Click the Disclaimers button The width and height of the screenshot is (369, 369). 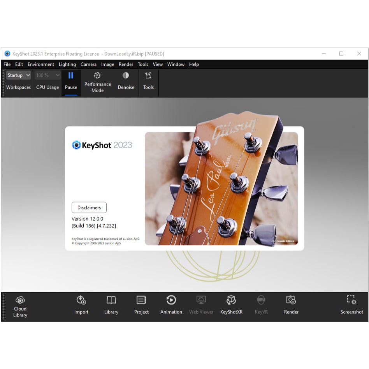[x=89, y=207]
